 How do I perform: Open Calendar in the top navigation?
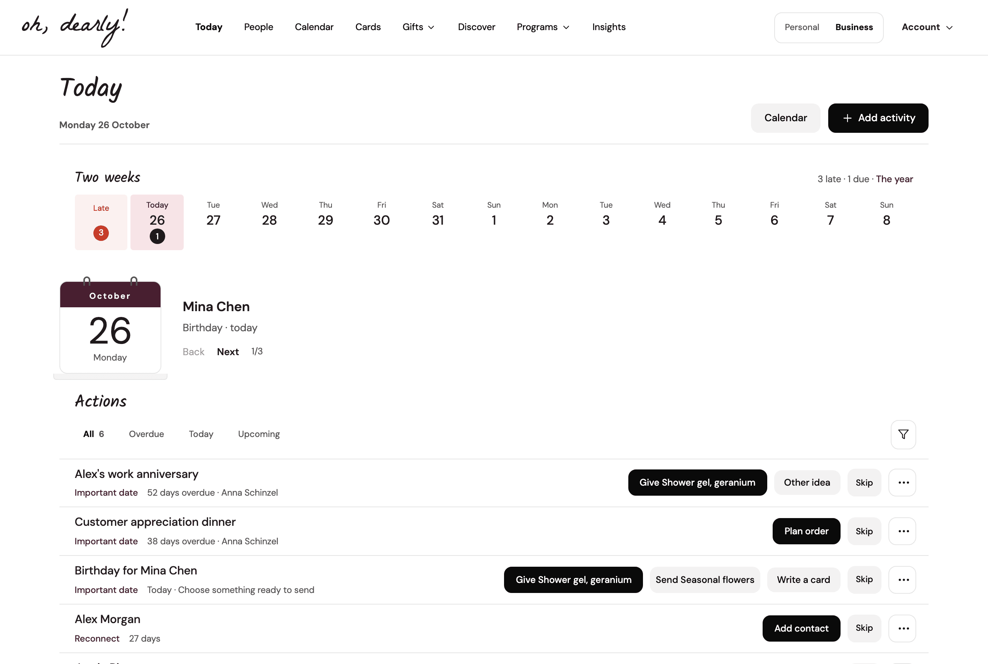coord(314,27)
